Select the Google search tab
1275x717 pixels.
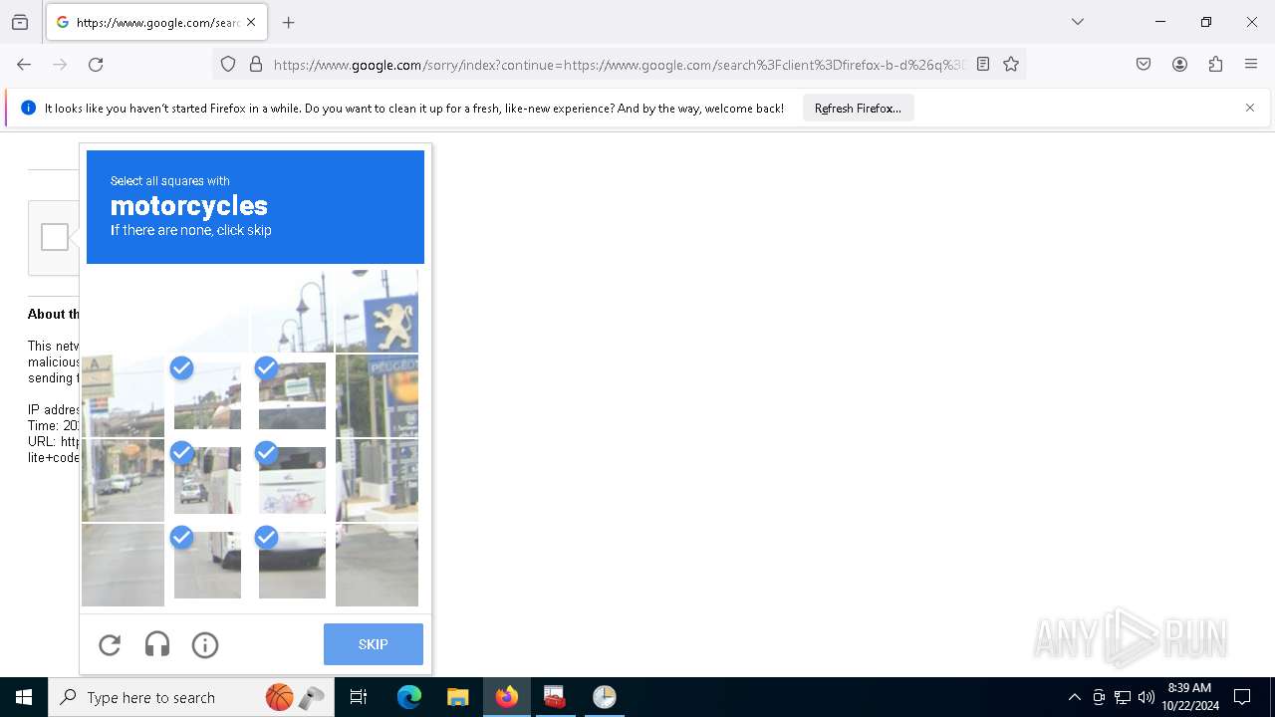pos(156,22)
